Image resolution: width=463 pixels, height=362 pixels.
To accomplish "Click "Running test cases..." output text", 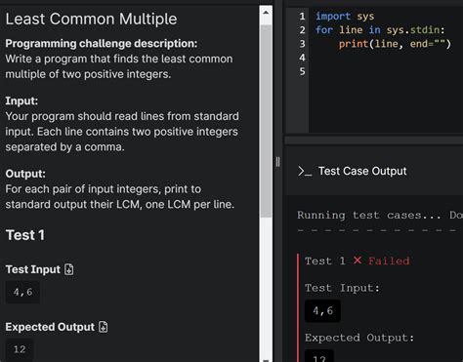I will pos(369,216).
